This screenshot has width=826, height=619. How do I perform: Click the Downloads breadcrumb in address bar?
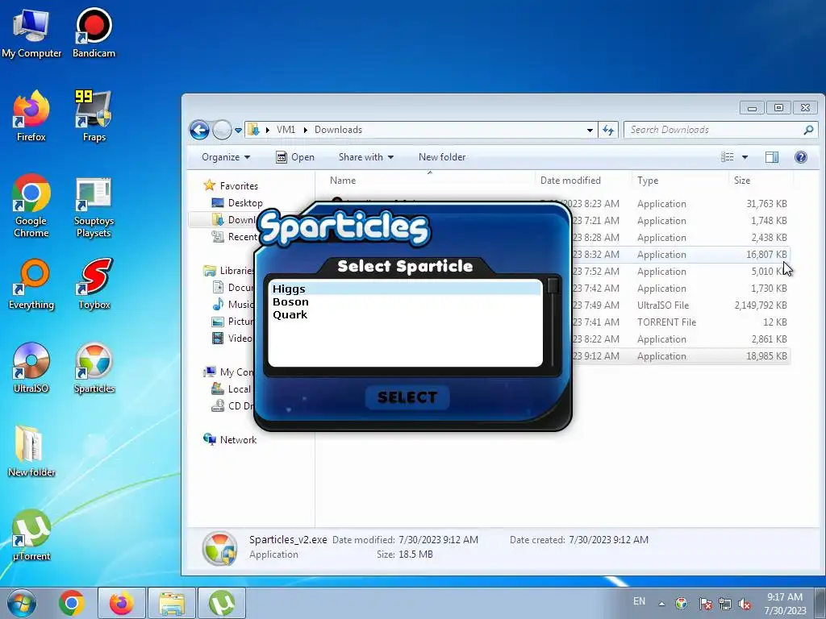(338, 130)
